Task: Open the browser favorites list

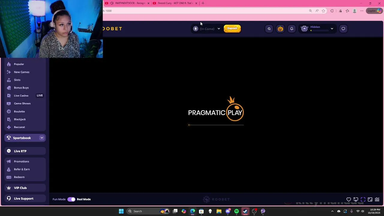Action: point(347,11)
